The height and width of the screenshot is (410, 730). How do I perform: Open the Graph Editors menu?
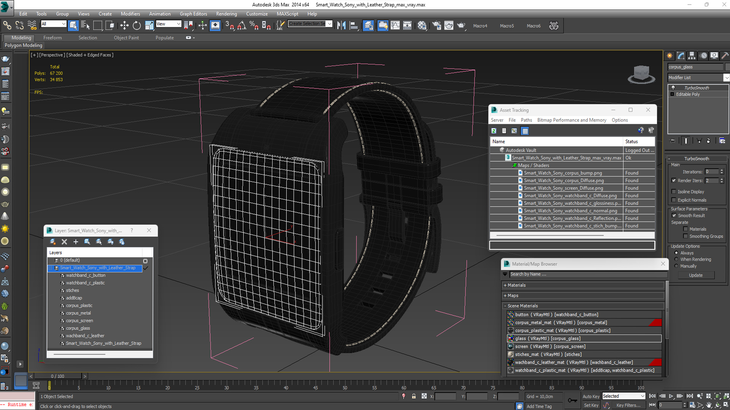point(194,14)
